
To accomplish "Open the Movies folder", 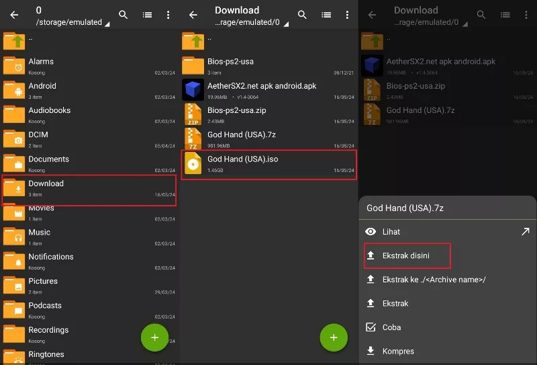I will (89, 213).
